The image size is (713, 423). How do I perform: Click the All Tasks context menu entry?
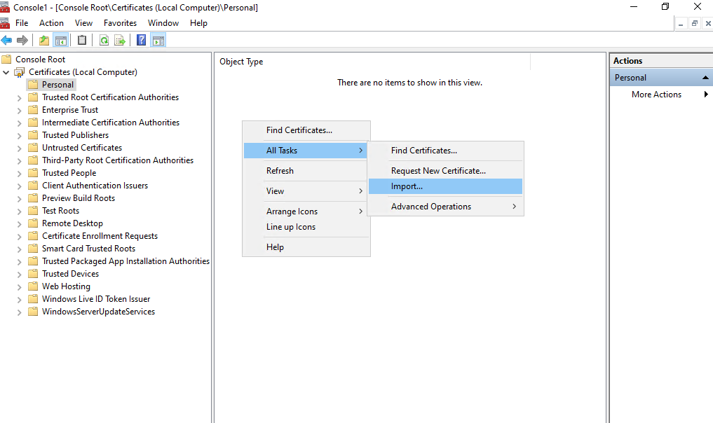coord(305,151)
